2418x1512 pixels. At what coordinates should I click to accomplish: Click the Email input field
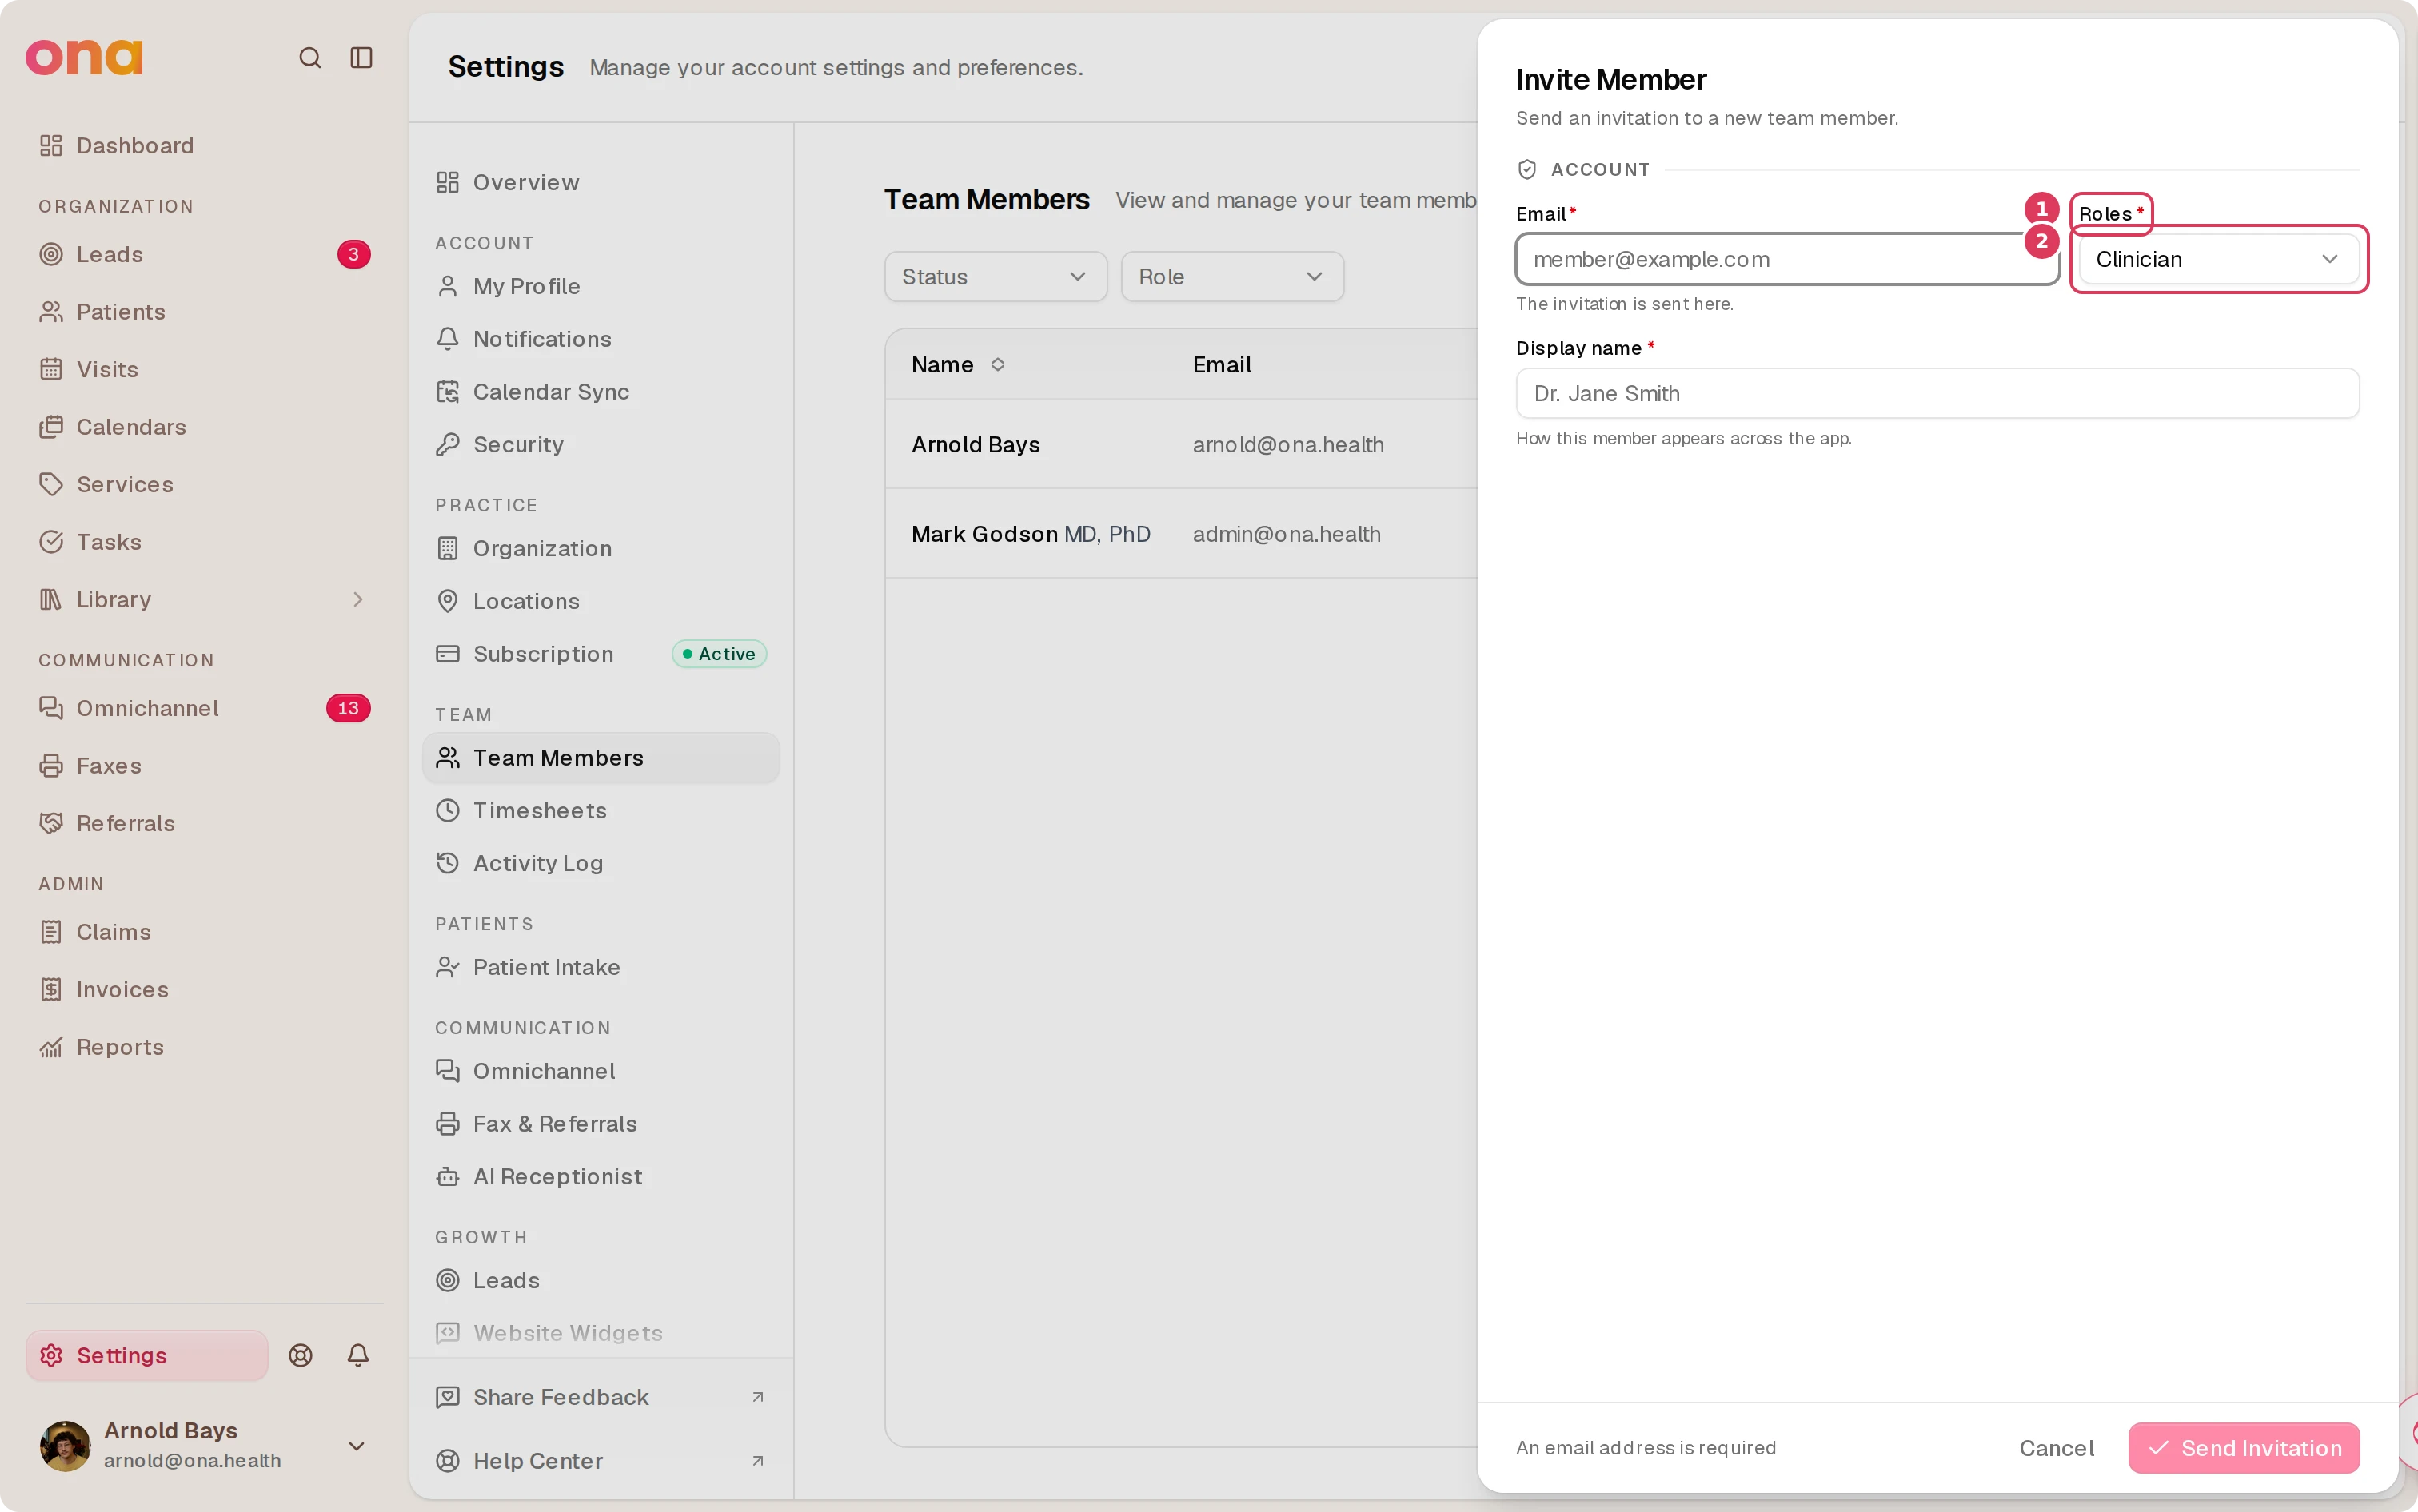[x=1787, y=259]
